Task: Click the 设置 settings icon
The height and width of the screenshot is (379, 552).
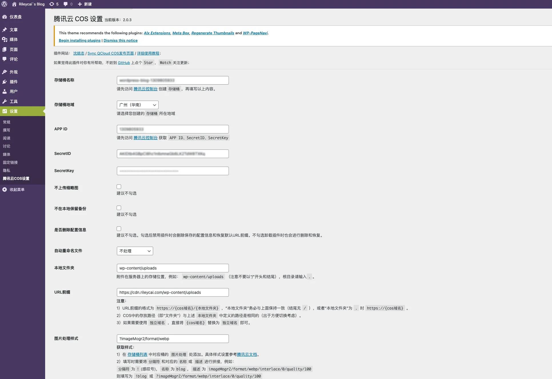Action: (x=5, y=111)
